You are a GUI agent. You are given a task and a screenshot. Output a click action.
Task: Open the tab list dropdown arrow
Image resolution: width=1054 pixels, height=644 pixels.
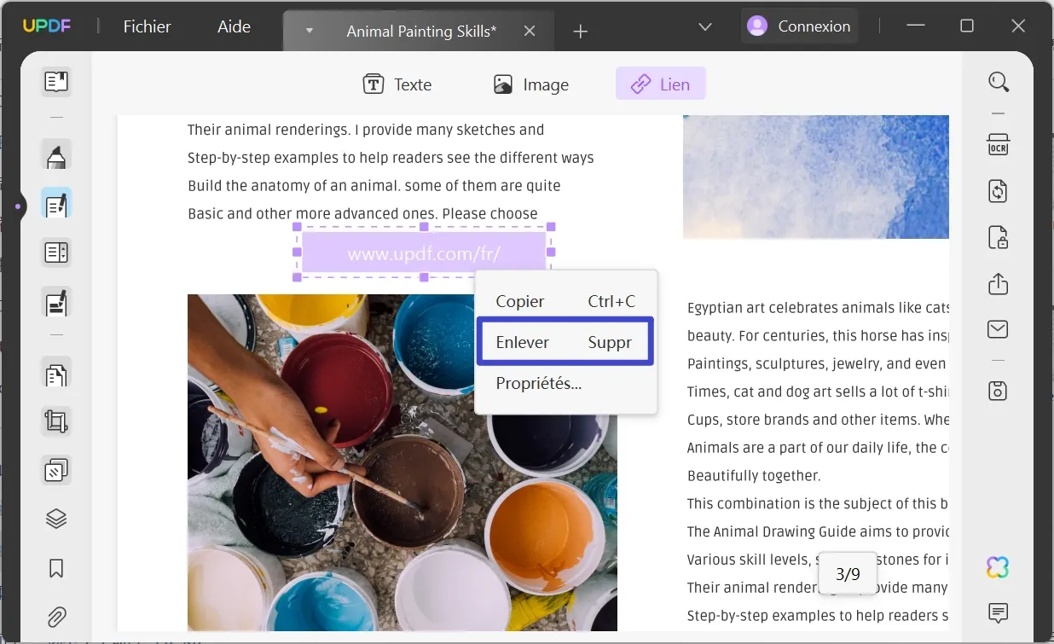coord(310,31)
